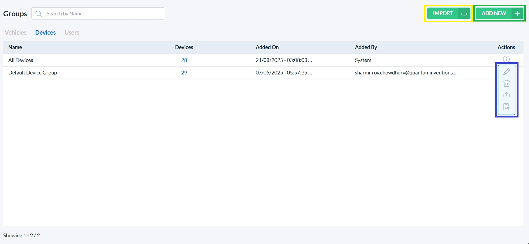Screen dimensions: 529x244
Task: Select the Default Device Group row name
Action: click(33, 73)
